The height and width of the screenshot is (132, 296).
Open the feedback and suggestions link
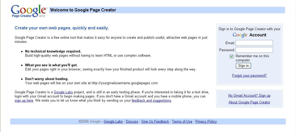coord(151,101)
